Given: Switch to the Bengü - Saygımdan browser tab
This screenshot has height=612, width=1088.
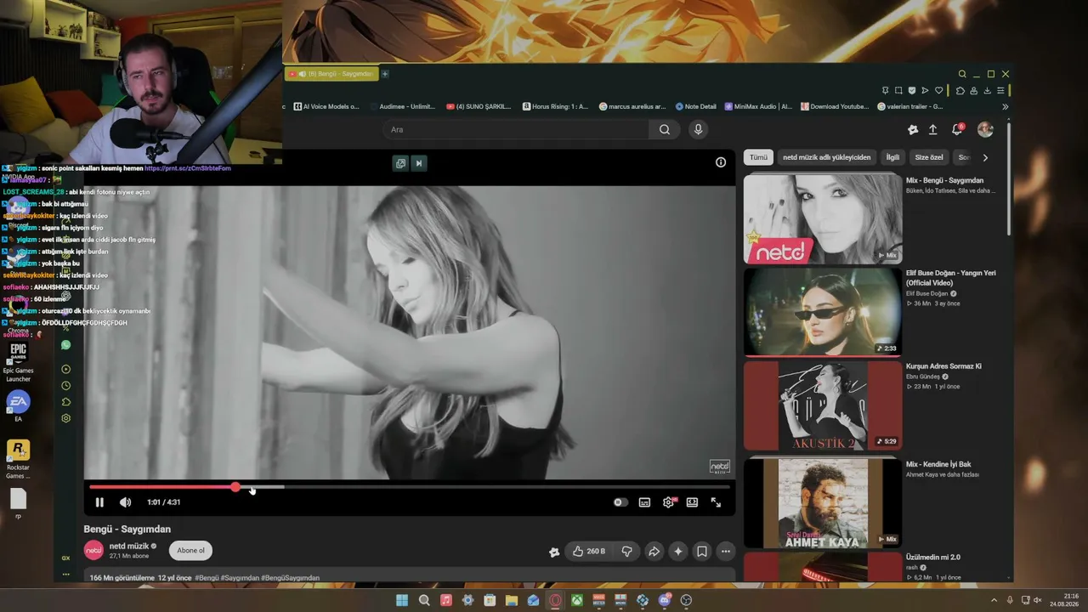Looking at the screenshot, I should [x=332, y=74].
